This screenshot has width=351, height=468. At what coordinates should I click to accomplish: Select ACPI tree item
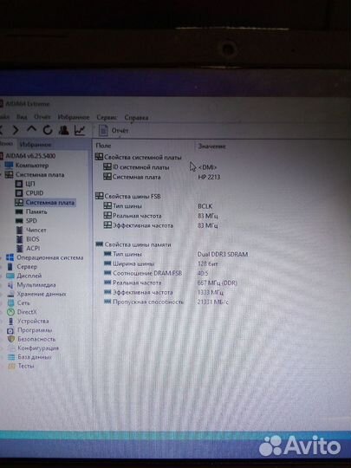(x=33, y=249)
